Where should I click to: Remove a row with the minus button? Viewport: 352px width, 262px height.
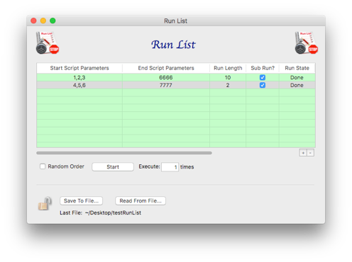click(x=310, y=153)
